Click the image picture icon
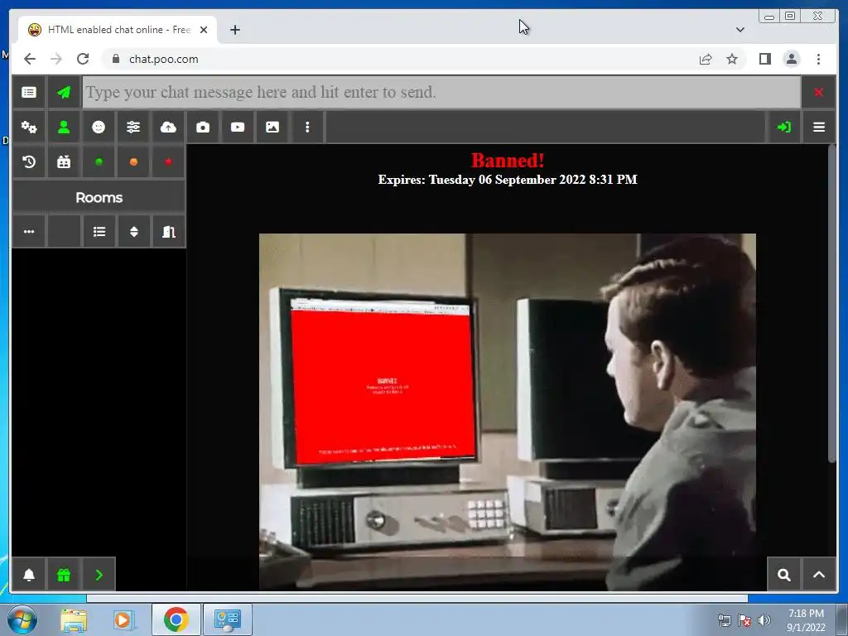The image size is (848, 636). pos(272,127)
